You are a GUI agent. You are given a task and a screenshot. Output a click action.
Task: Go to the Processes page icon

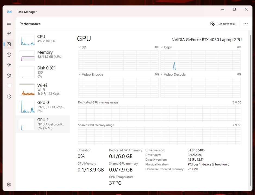tap(9, 34)
